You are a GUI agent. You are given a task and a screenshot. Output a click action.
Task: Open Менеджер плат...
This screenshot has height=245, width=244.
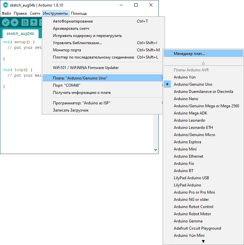203,54
